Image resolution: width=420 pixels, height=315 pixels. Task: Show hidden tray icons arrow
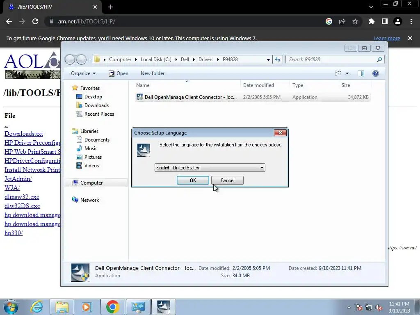click(349, 308)
